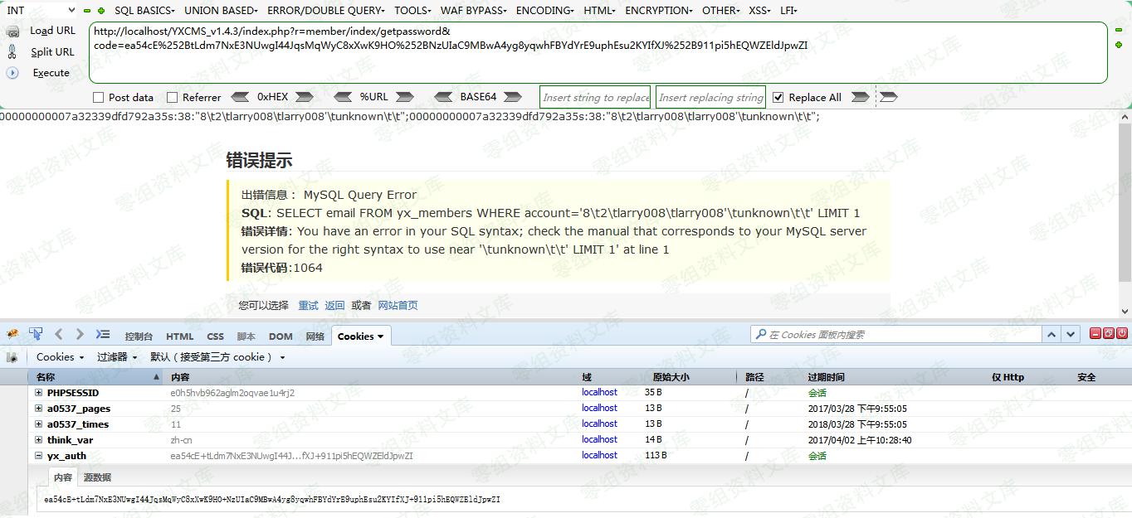Click the Firebug bug icon
Viewport: 1132px width, 518px height.
pyautogui.click(x=12, y=335)
